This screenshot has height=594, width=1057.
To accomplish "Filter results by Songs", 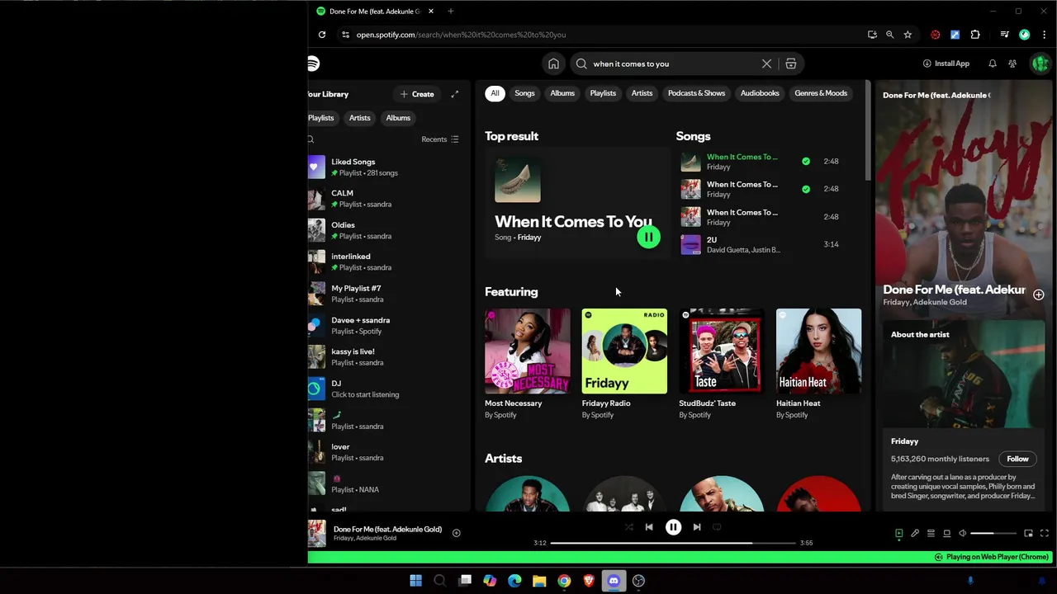I will coord(524,93).
